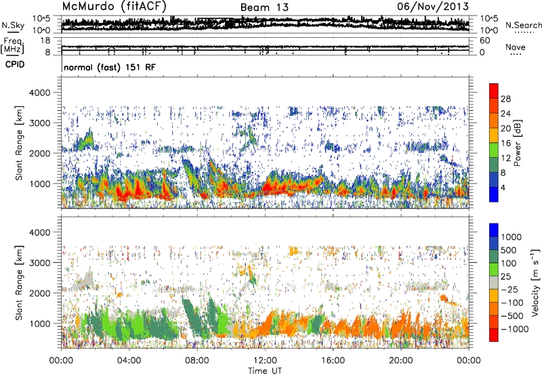The width and height of the screenshot is (542, 375).
Task: Click the '-500' label on Velocity scale
Action: [x=512, y=315]
